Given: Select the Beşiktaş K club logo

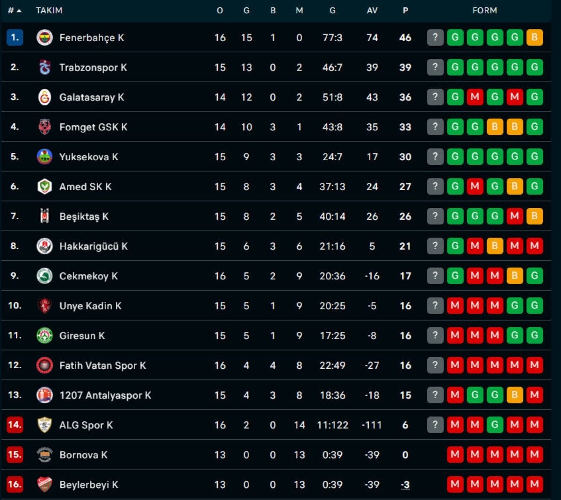Looking at the screenshot, I should [45, 216].
